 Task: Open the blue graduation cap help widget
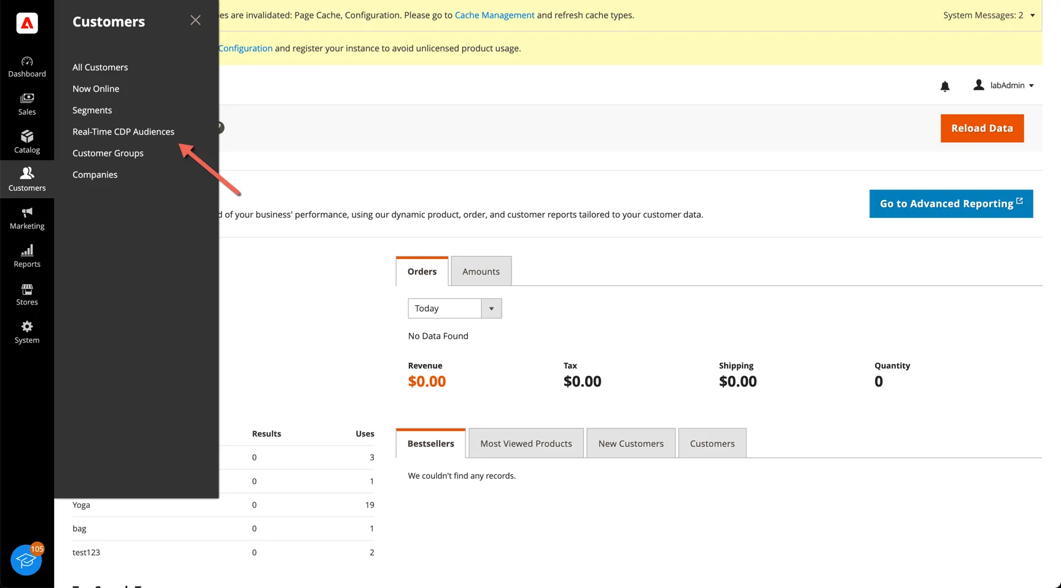point(26,560)
